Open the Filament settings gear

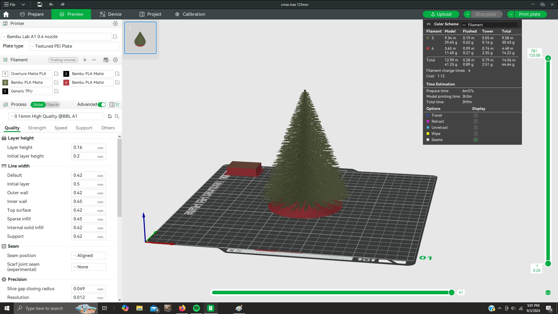point(115,60)
